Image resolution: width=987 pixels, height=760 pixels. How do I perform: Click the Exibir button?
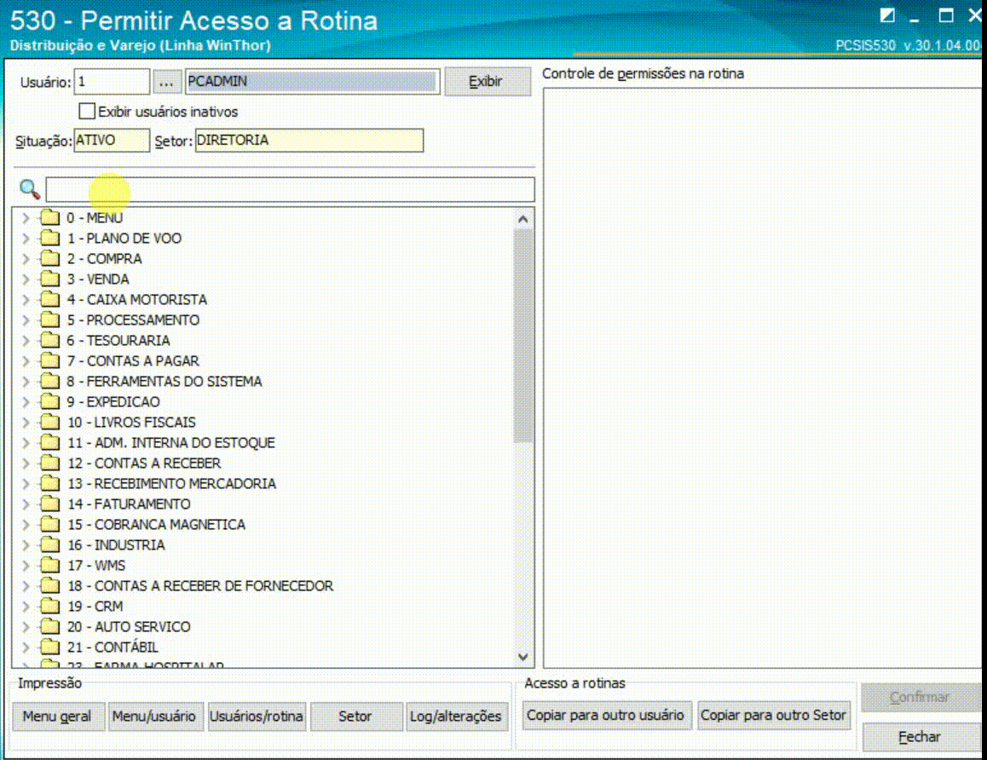pos(487,82)
